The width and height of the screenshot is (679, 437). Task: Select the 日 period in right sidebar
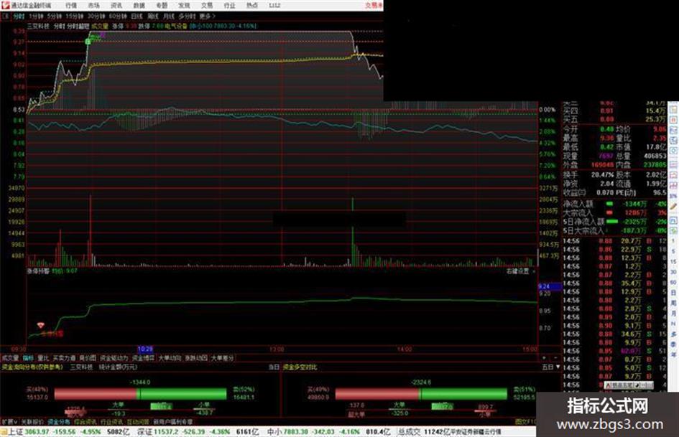tap(673, 293)
